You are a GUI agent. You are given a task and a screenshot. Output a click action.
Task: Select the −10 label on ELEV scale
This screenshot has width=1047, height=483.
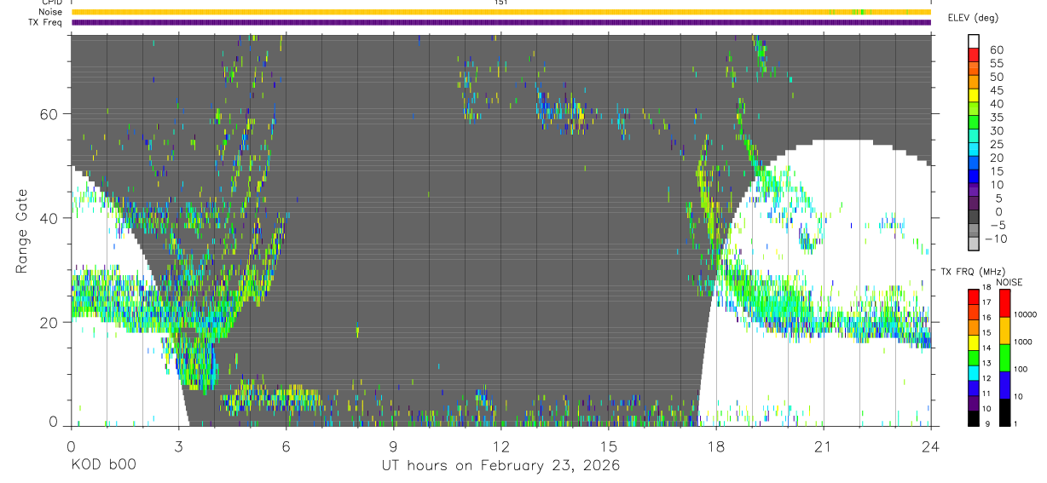(x=994, y=239)
